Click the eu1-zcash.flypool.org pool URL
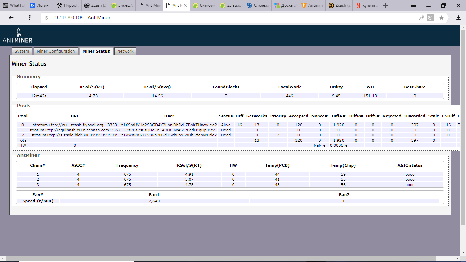466x262 pixels. pos(75,125)
